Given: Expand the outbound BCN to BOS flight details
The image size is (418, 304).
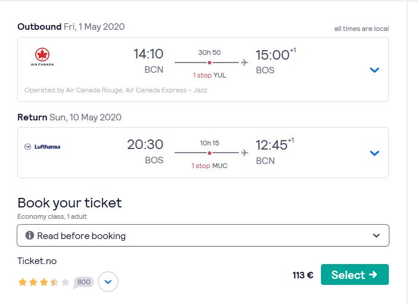Looking at the screenshot, I should click(375, 70).
